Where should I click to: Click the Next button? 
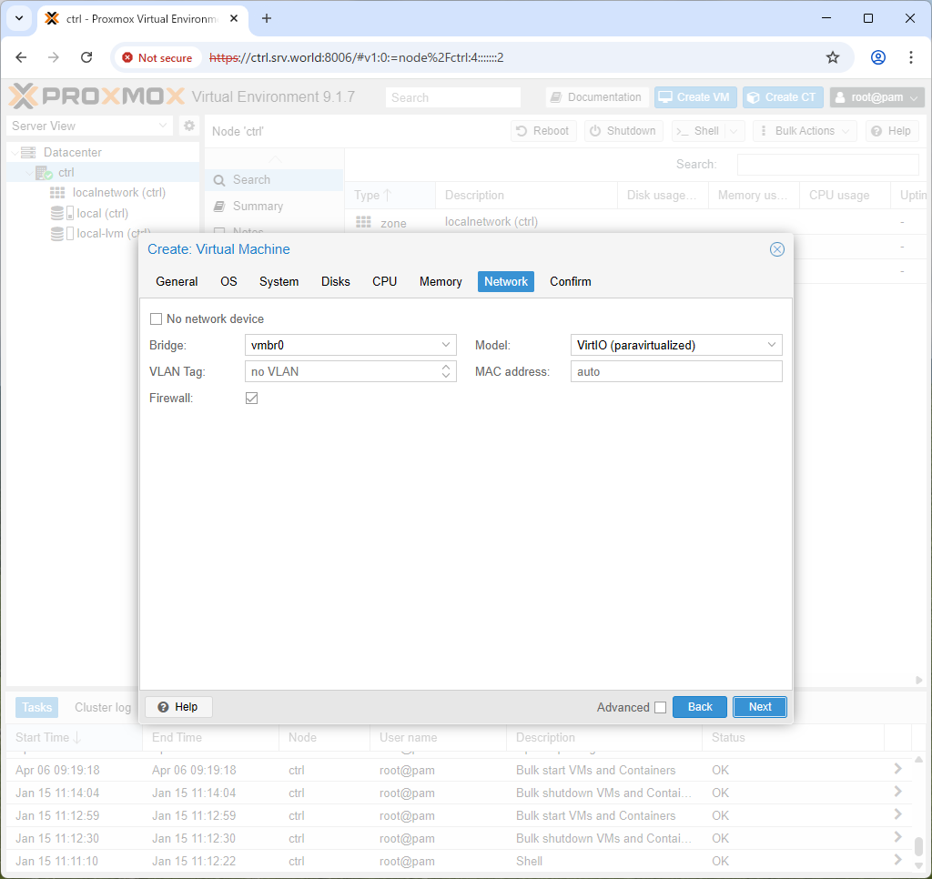pyautogui.click(x=760, y=707)
